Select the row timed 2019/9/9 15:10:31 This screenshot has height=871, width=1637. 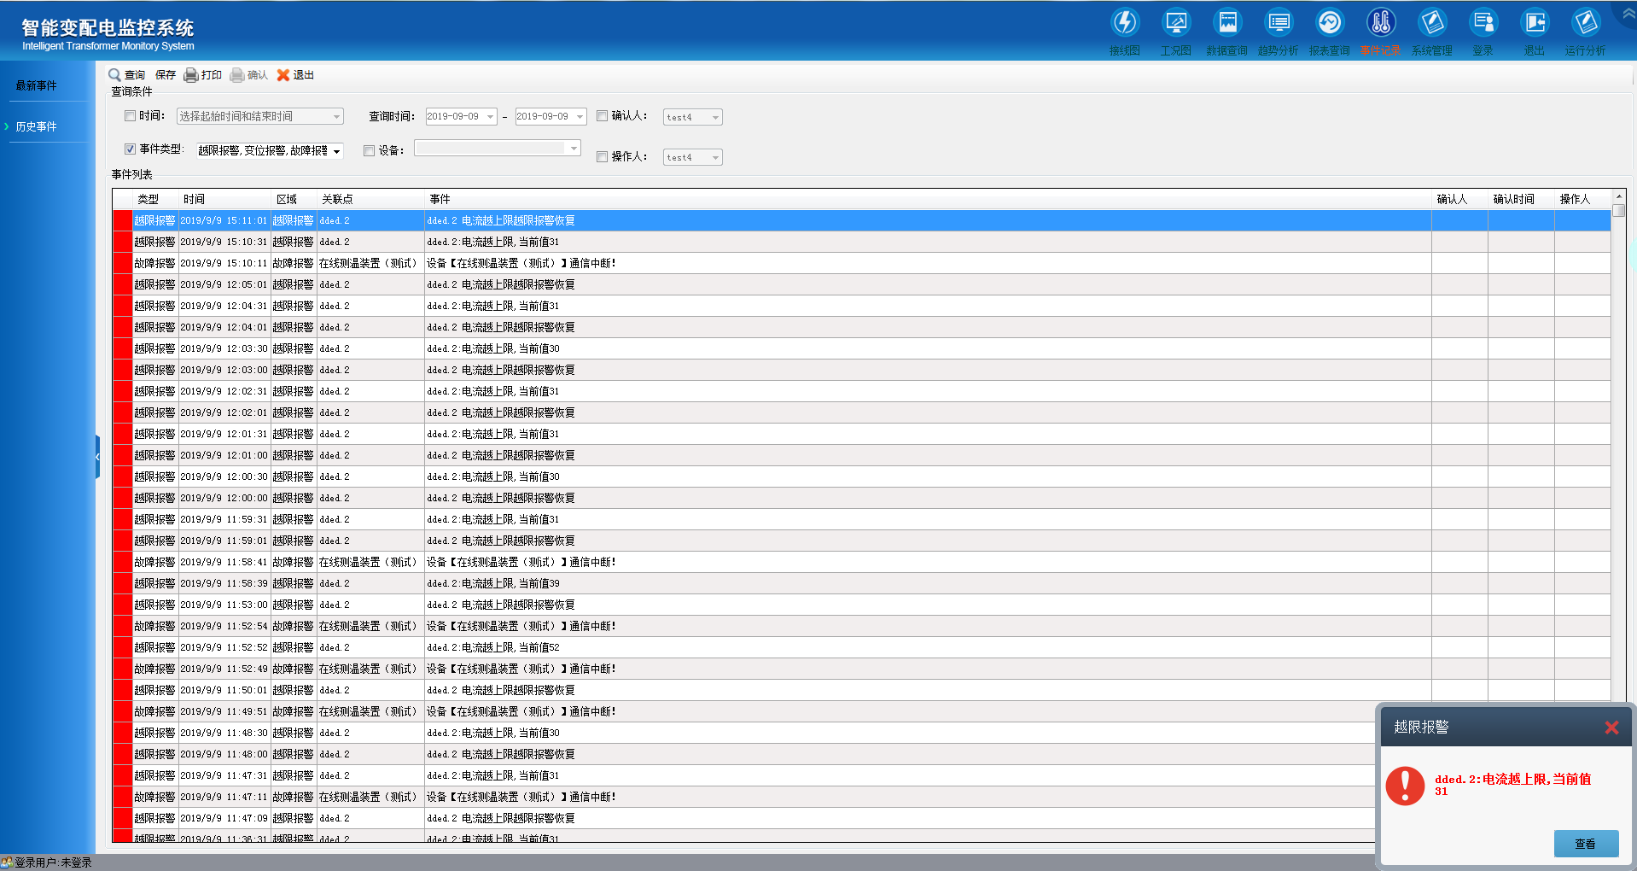pos(862,242)
